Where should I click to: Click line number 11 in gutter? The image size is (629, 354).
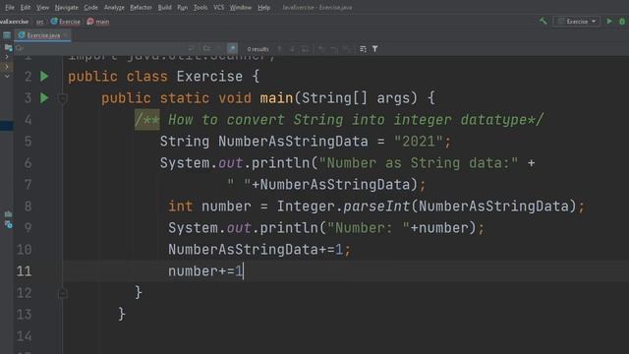tap(24, 271)
